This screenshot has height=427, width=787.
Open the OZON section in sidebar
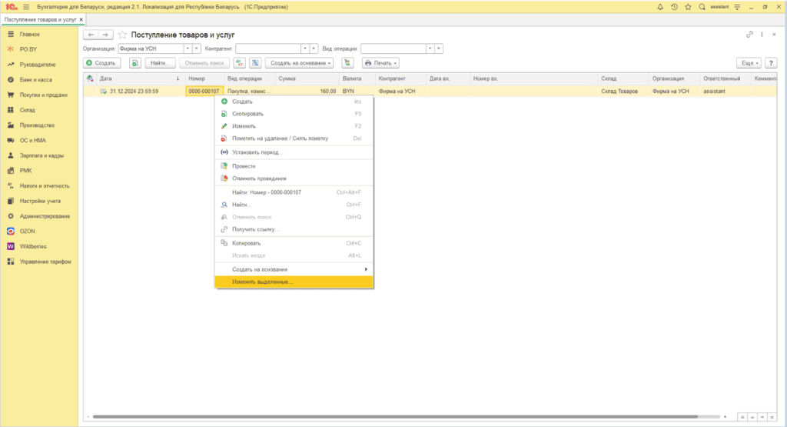[28, 231]
